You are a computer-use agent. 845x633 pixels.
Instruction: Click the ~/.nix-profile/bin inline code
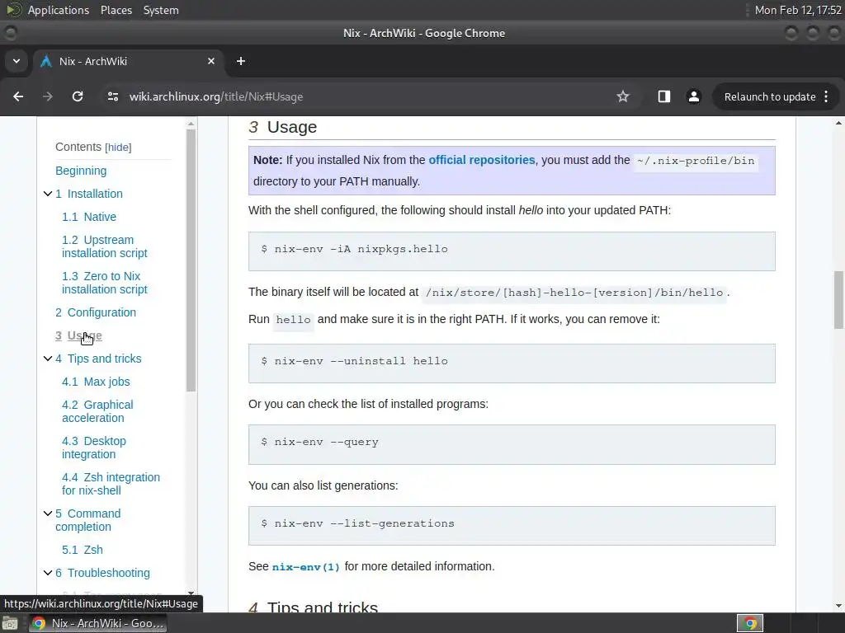[x=696, y=161]
